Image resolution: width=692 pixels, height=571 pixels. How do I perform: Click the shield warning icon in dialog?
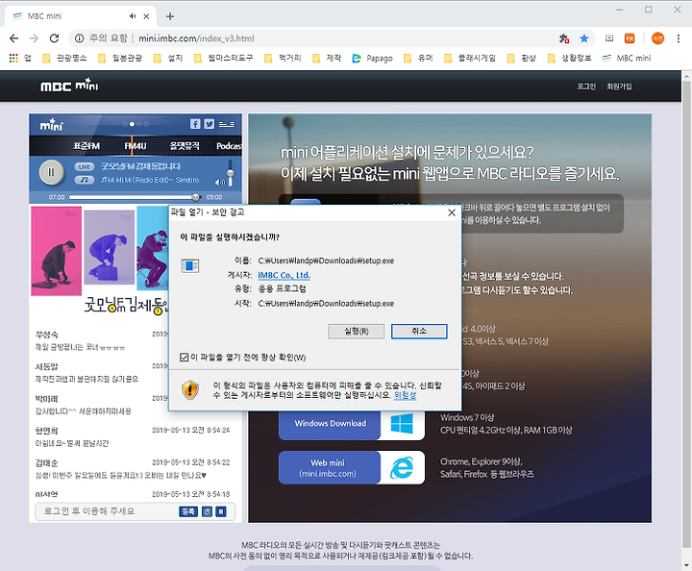tap(190, 390)
